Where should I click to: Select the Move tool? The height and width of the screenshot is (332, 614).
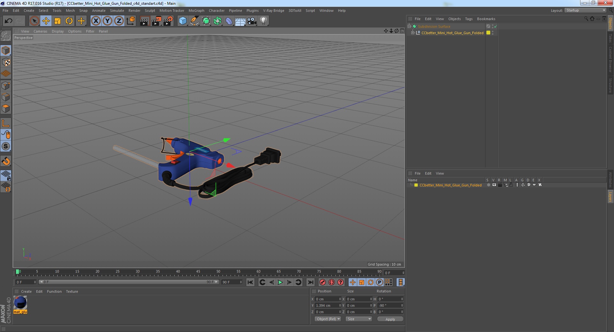coord(46,21)
